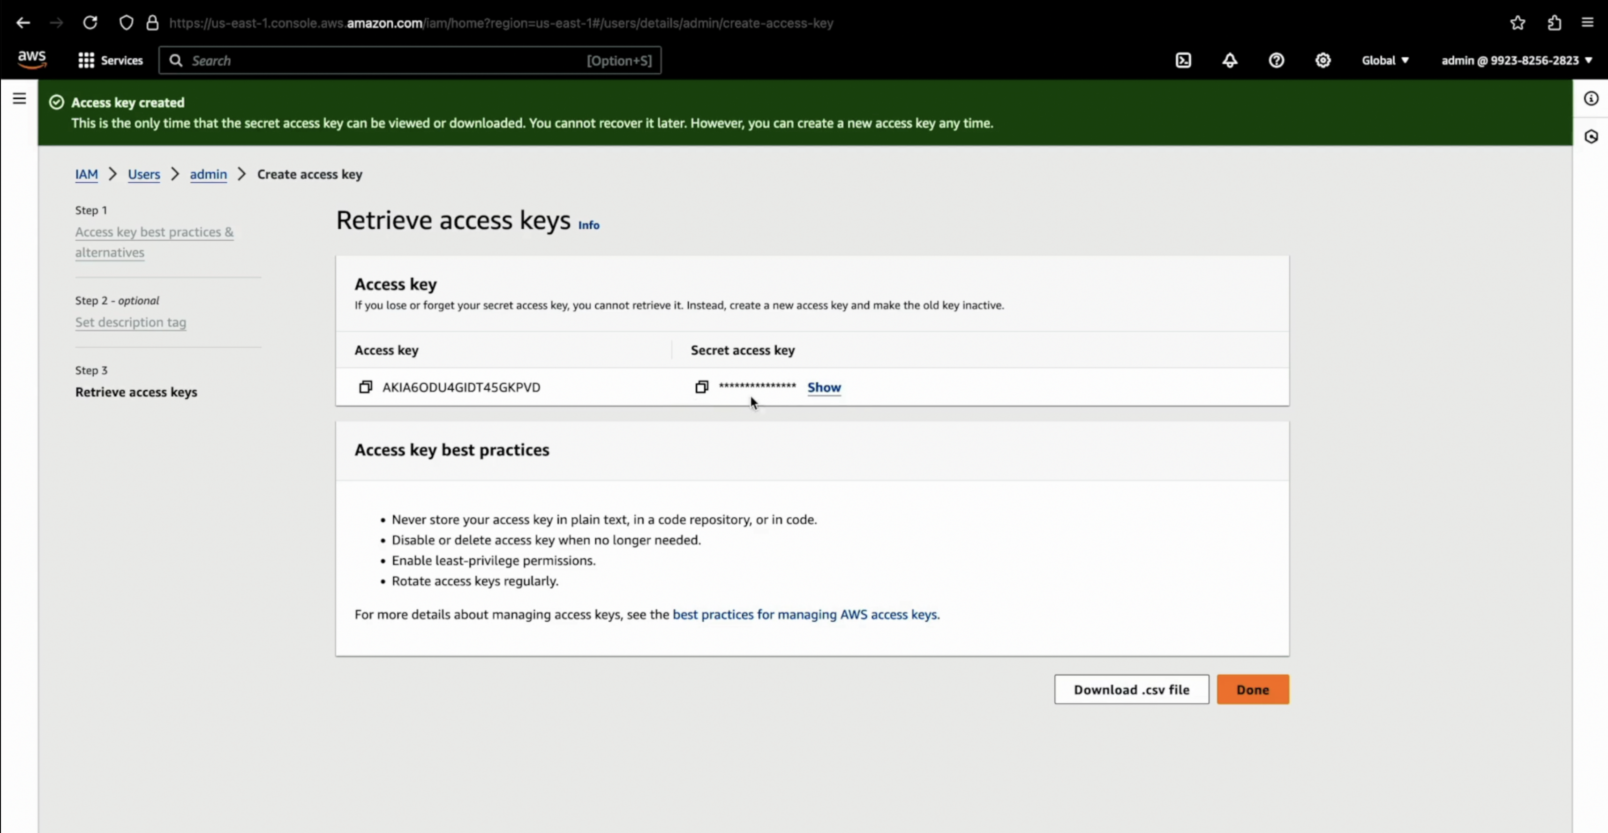Image resolution: width=1608 pixels, height=833 pixels.
Task: Show the hidden secret access key
Action: tap(823, 387)
